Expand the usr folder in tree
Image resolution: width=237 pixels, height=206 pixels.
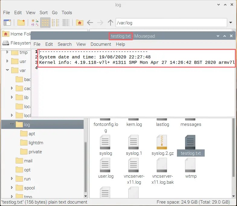8,61
